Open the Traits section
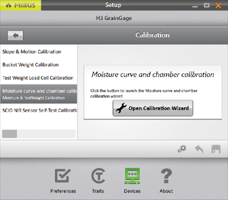The height and width of the screenshot is (200, 228). click(98, 181)
